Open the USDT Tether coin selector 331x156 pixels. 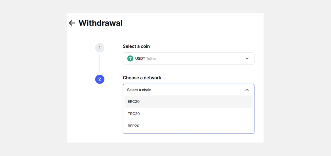click(x=188, y=59)
